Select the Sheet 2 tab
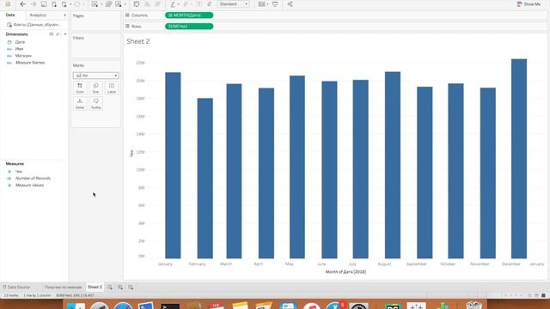The image size is (550, 309). [x=95, y=287]
